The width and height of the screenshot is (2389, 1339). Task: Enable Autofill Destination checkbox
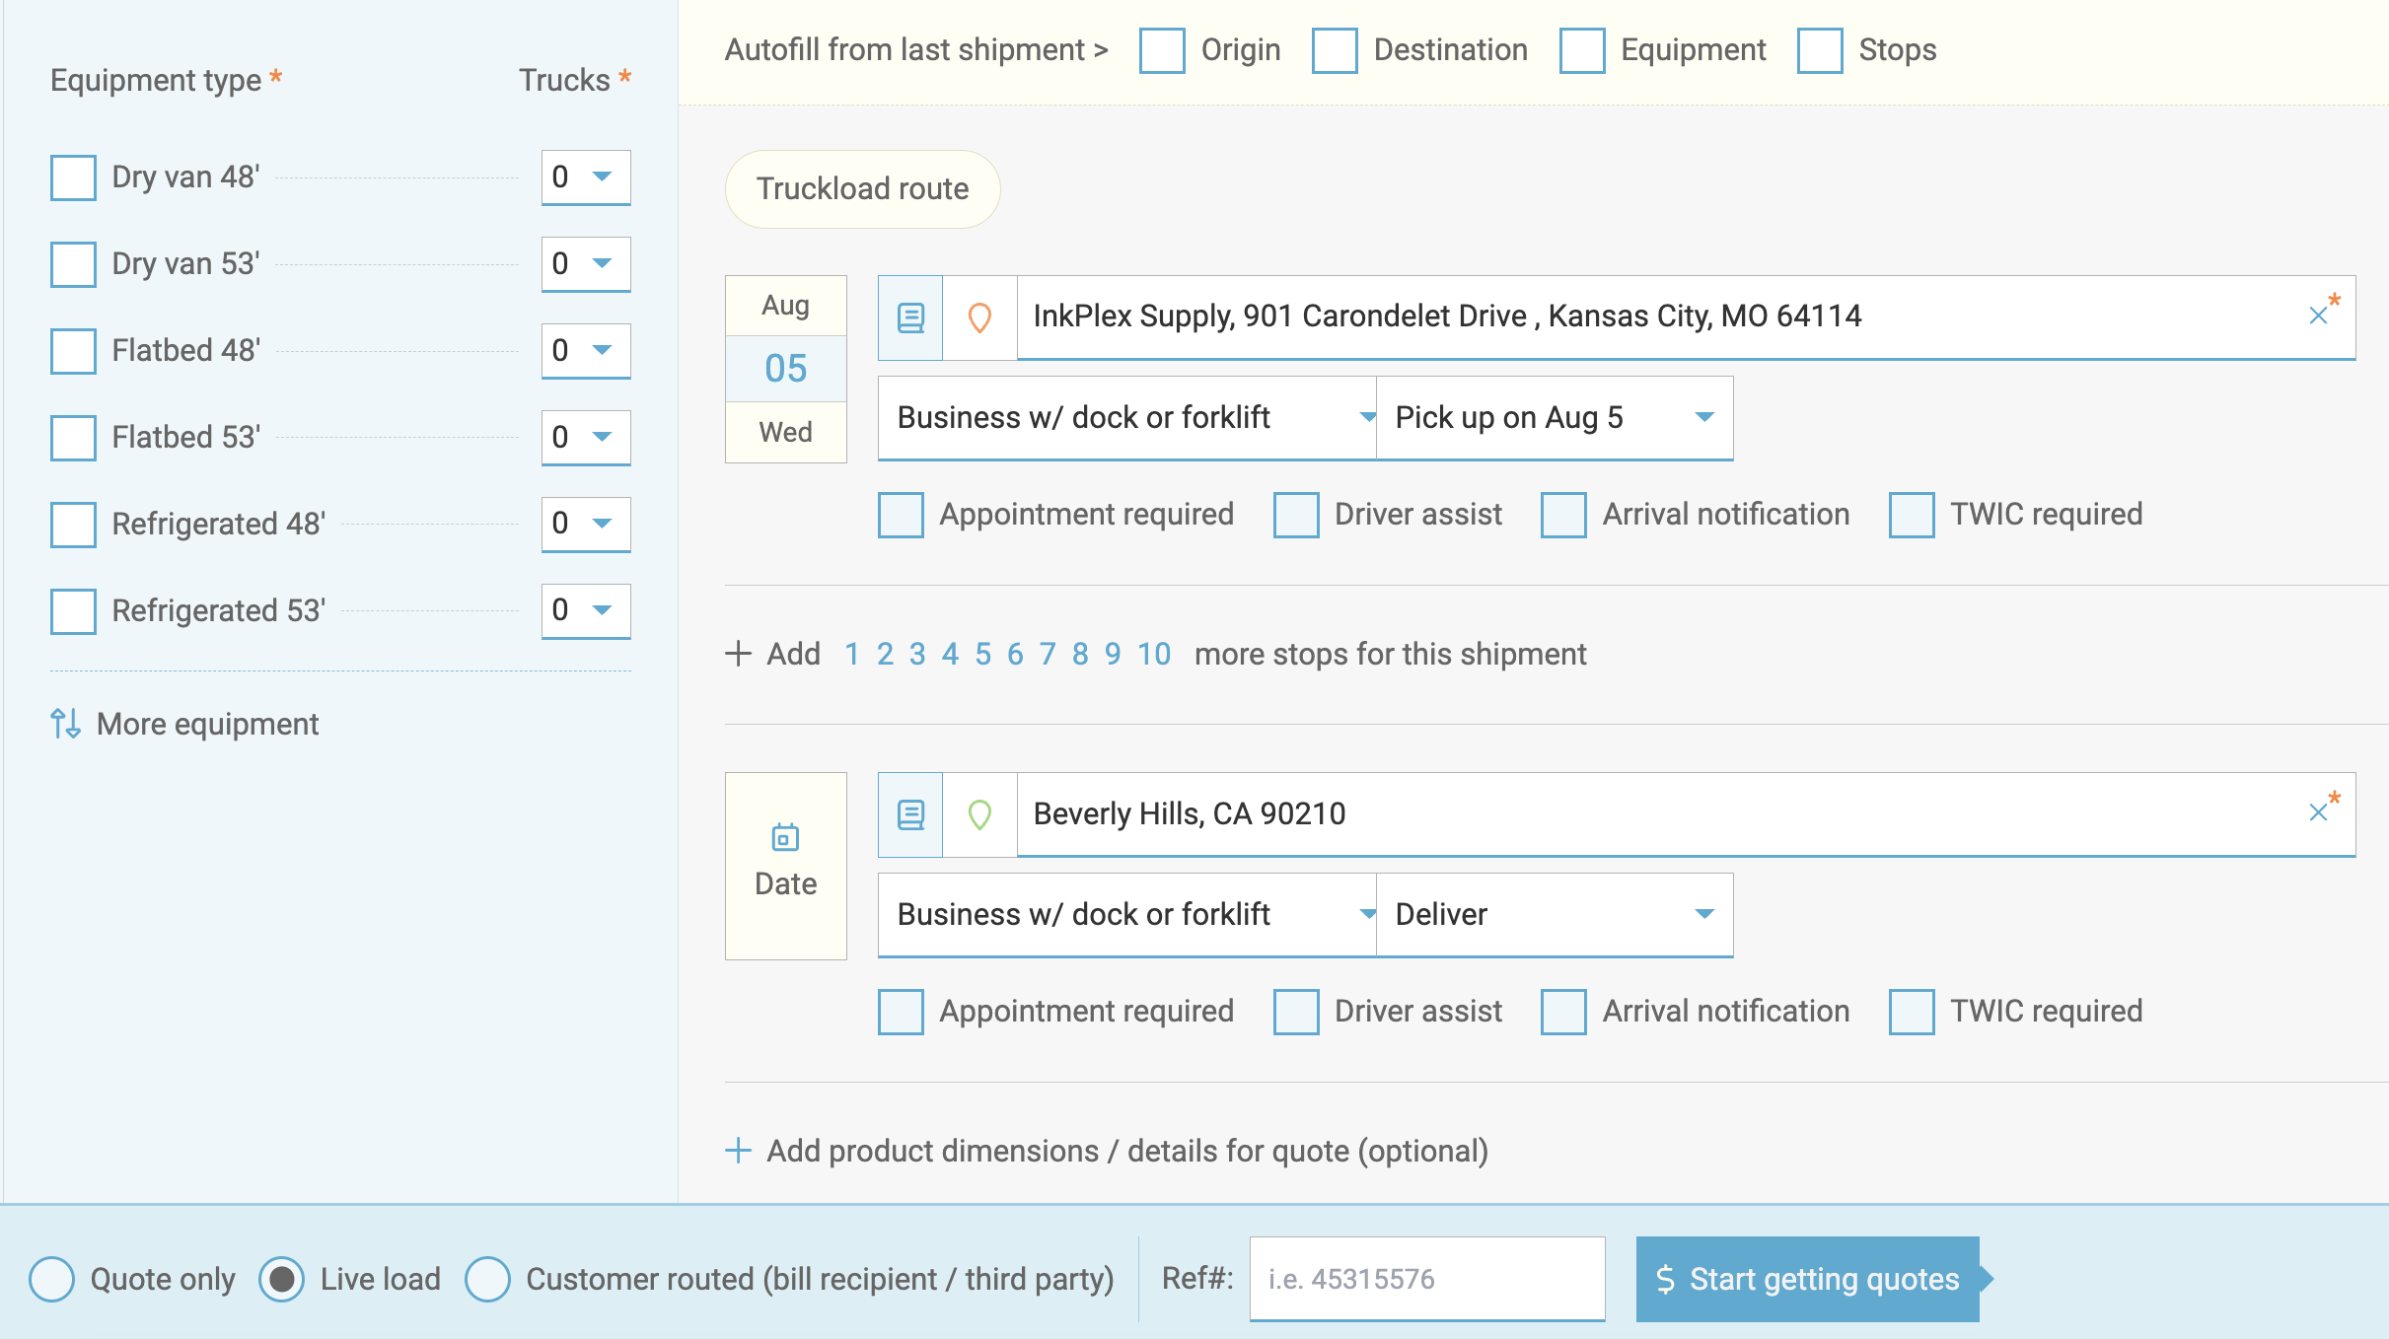coord(1335,50)
